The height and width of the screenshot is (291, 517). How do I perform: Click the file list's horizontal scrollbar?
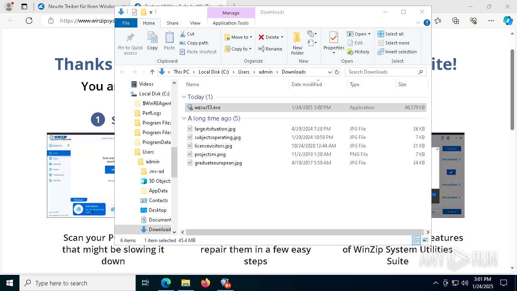(305, 232)
